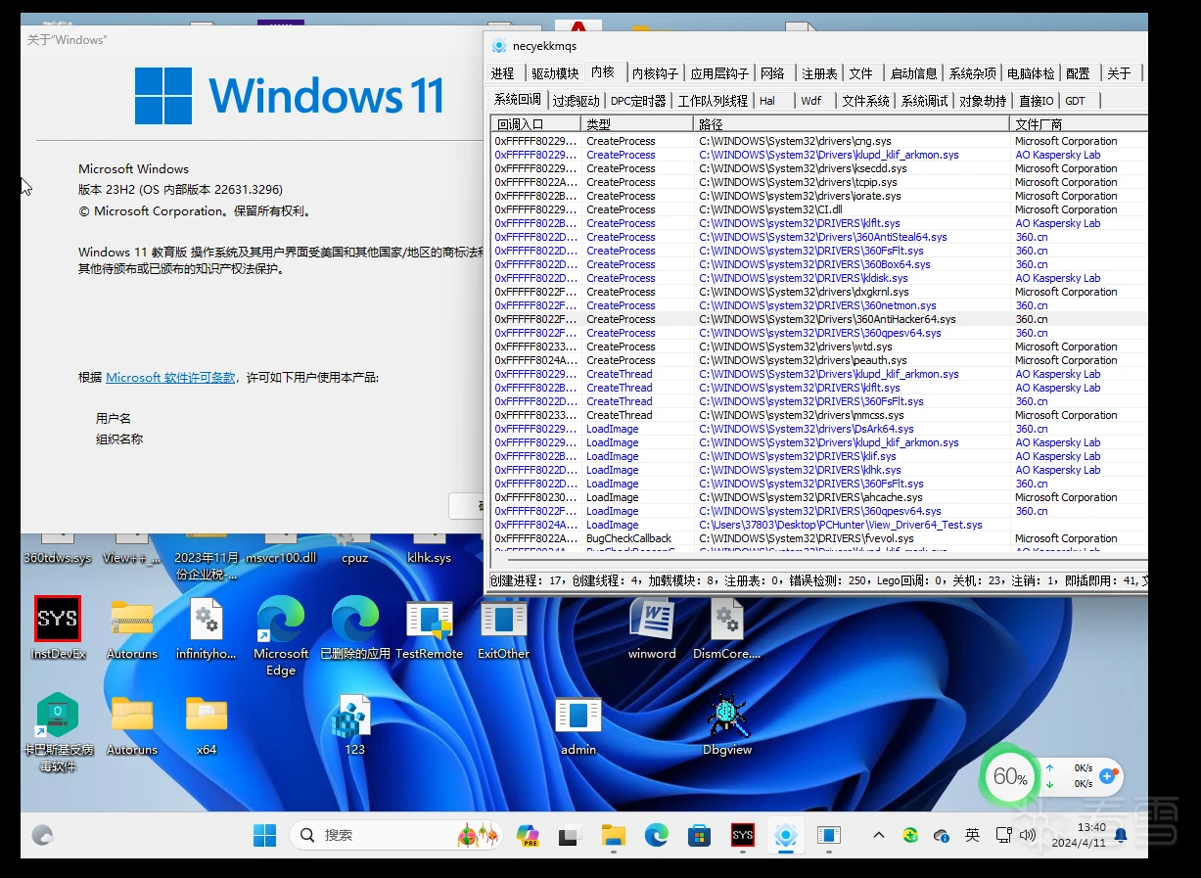Image resolution: width=1201 pixels, height=878 pixels.
Task: Select the DsArk64.sys LoadImage row
Action: pos(819,429)
